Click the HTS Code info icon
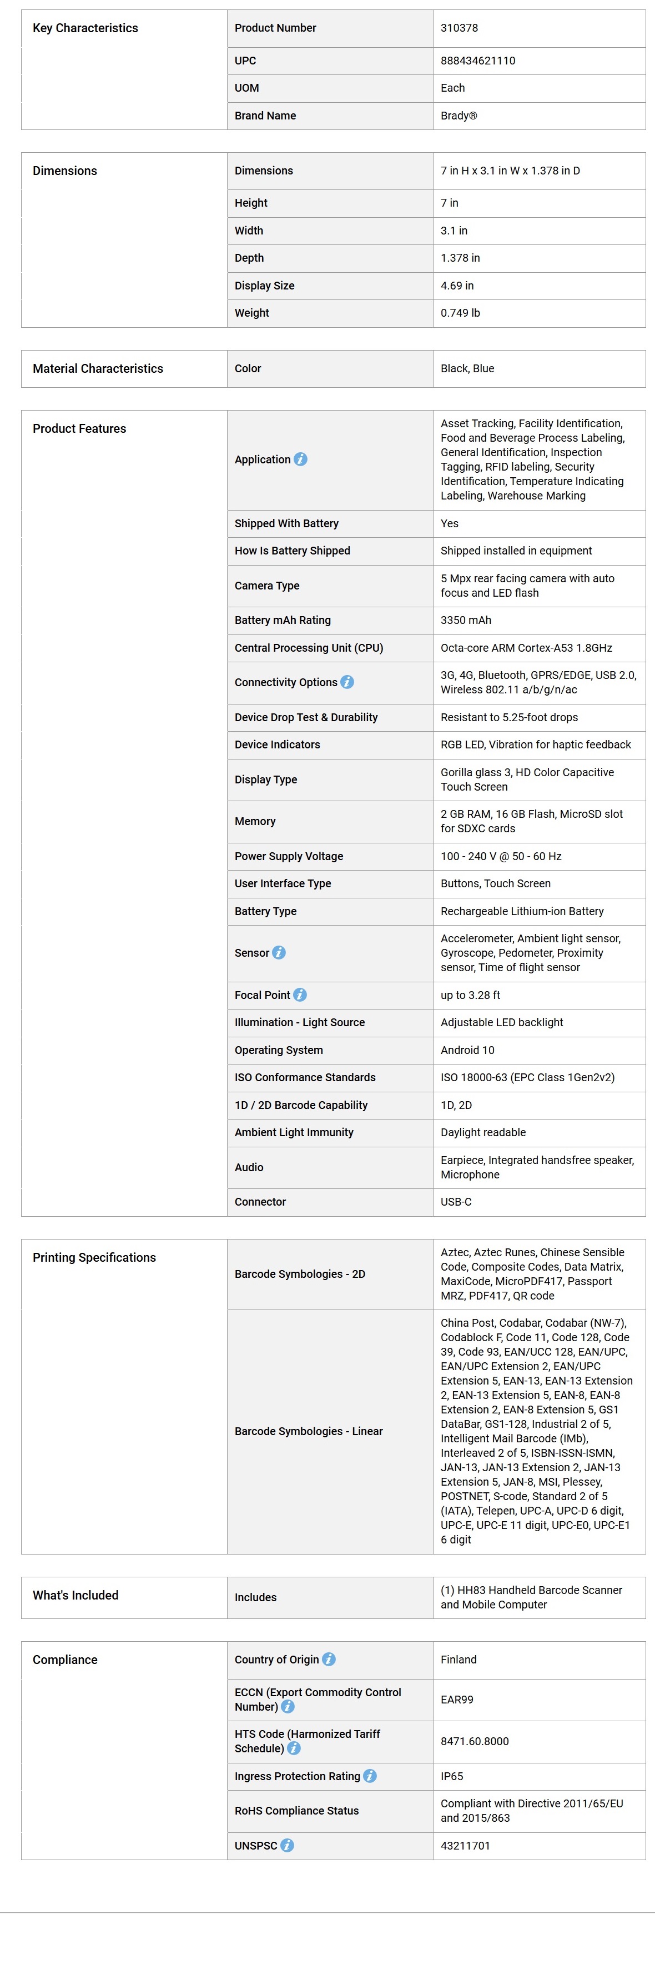 (x=294, y=1748)
